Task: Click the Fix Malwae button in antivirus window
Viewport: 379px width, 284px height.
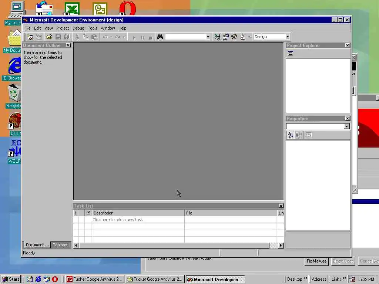Action: click(316, 261)
